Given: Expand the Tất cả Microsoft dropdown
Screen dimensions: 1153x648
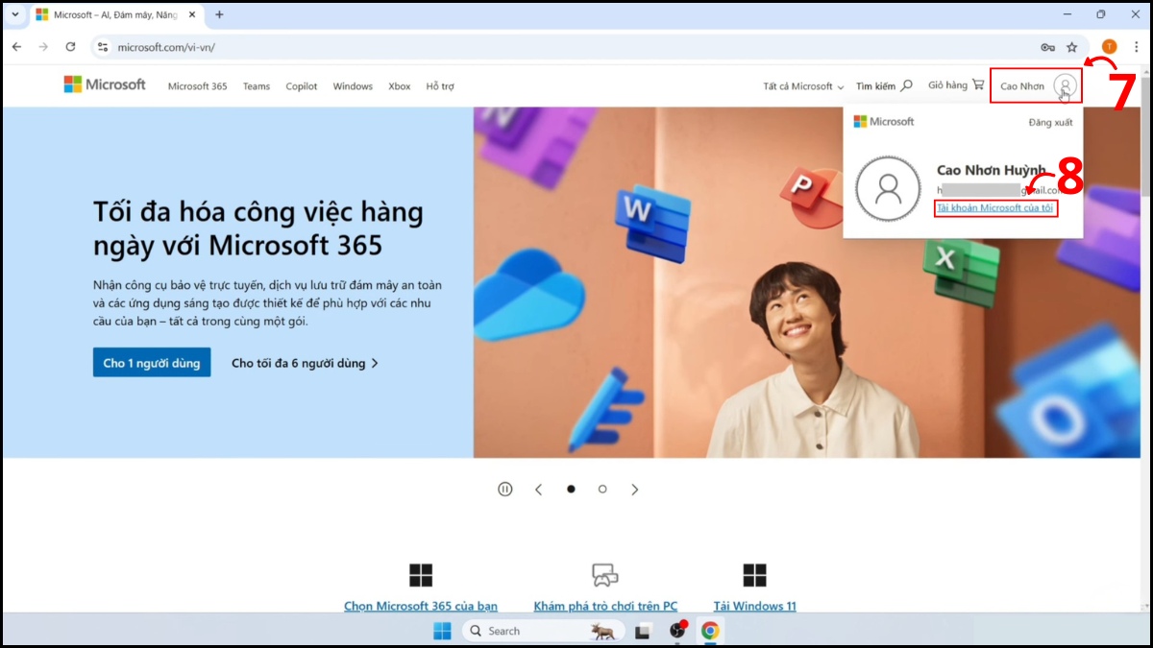Looking at the screenshot, I should click(801, 85).
